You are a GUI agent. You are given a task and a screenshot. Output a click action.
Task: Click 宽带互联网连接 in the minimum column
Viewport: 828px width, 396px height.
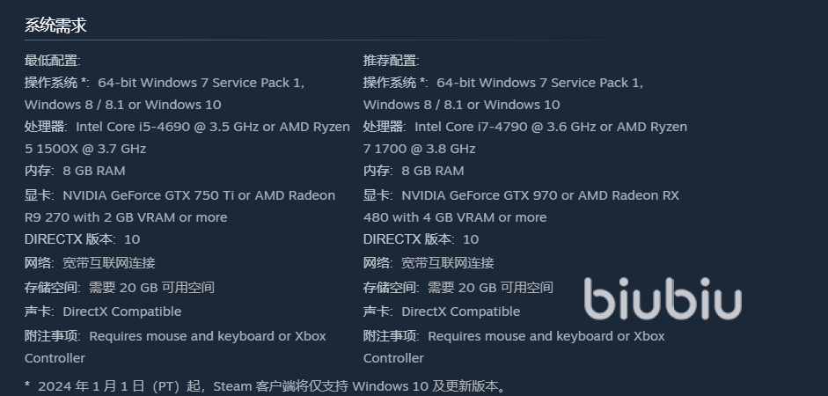coord(109,262)
